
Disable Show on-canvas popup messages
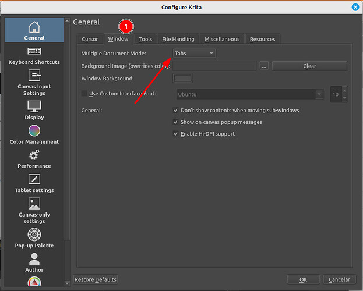click(x=177, y=122)
